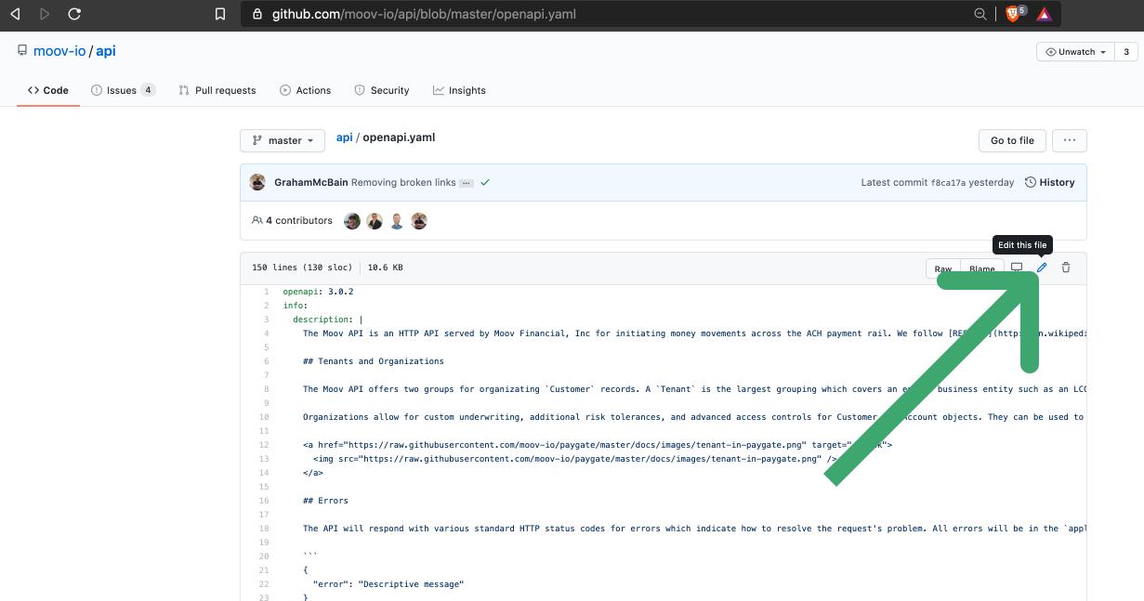This screenshot has width=1144, height=601.
Task: Select line number 16 in the gutter
Action: (x=264, y=500)
